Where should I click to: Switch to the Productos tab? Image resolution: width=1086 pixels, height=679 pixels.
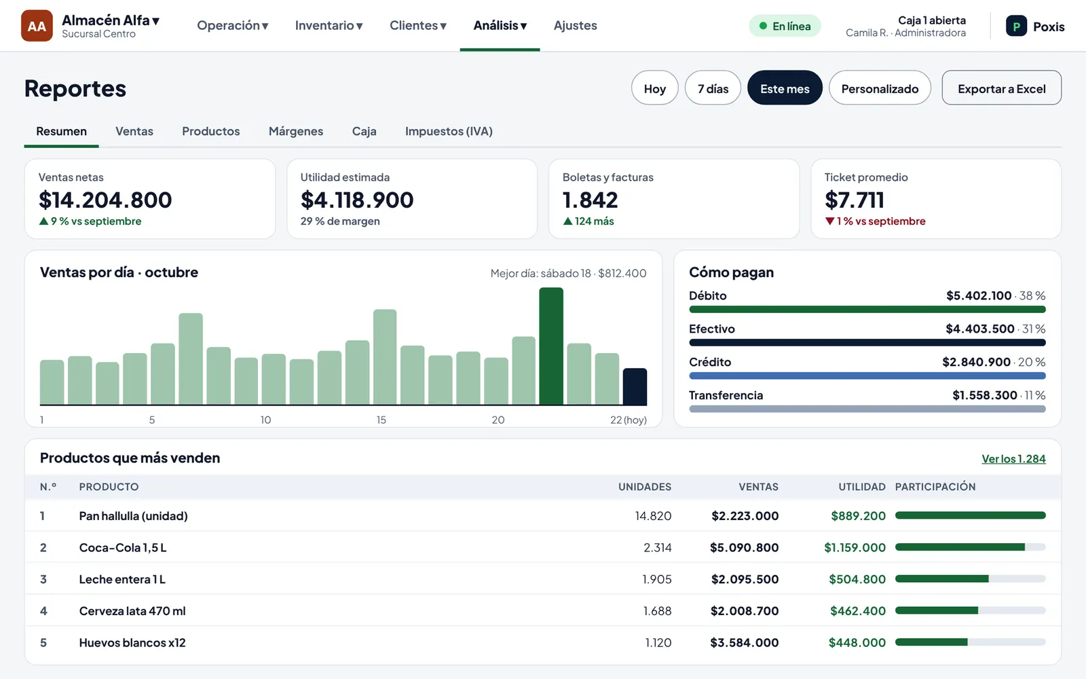[211, 131]
